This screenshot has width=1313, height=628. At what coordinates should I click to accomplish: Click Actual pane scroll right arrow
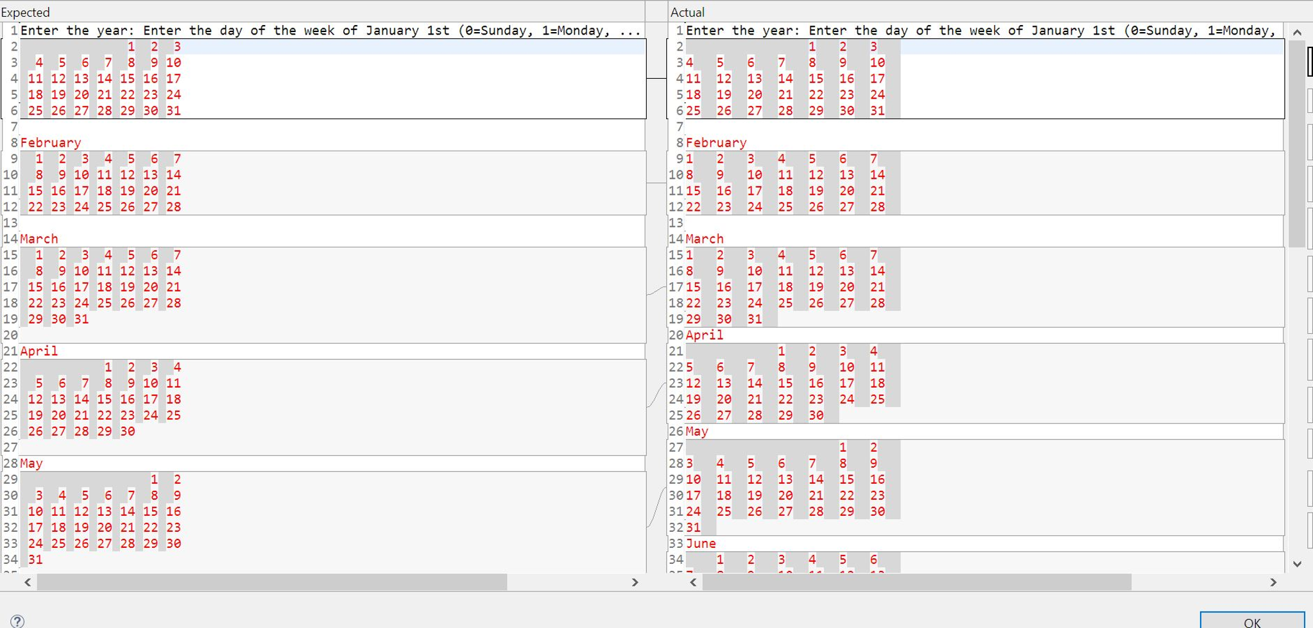pos(1273,583)
